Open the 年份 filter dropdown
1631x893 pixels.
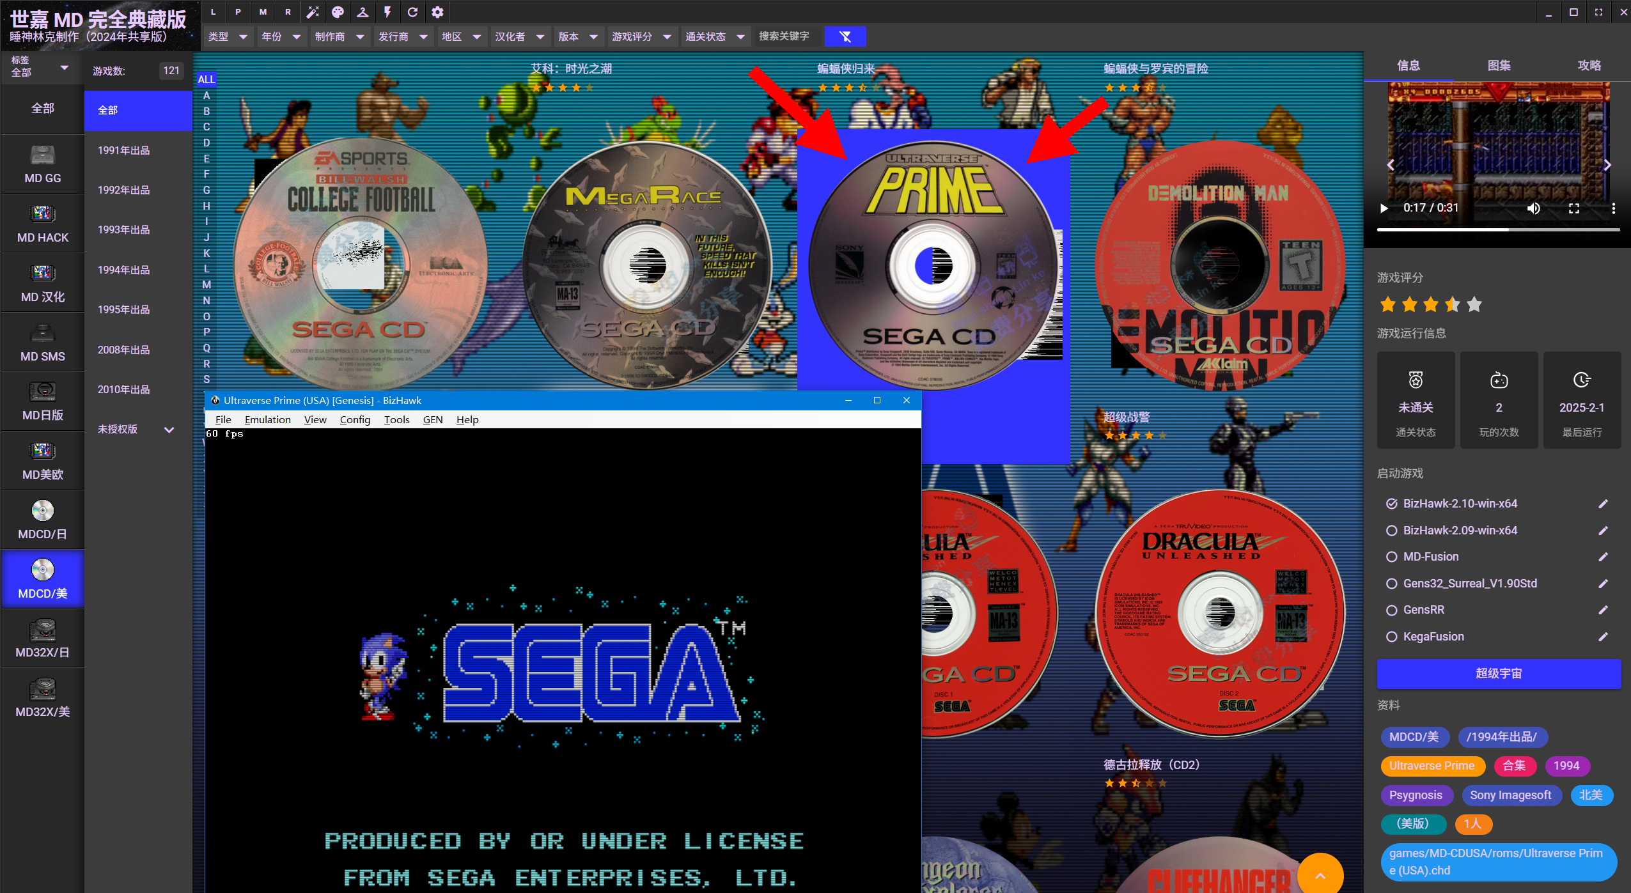click(281, 36)
